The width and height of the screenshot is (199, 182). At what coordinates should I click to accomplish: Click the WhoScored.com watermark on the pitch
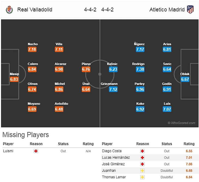tap(182, 123)
